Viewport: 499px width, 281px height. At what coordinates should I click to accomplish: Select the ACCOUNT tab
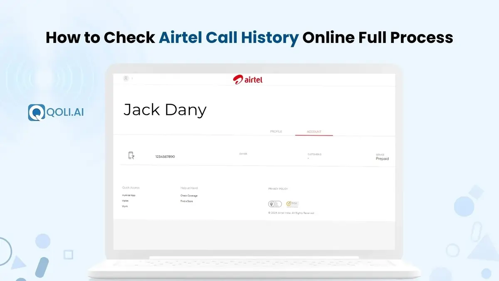(x=314, y=132)
